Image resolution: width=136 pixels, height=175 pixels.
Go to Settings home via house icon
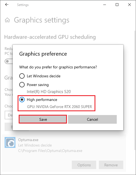(x=7, y=20)
